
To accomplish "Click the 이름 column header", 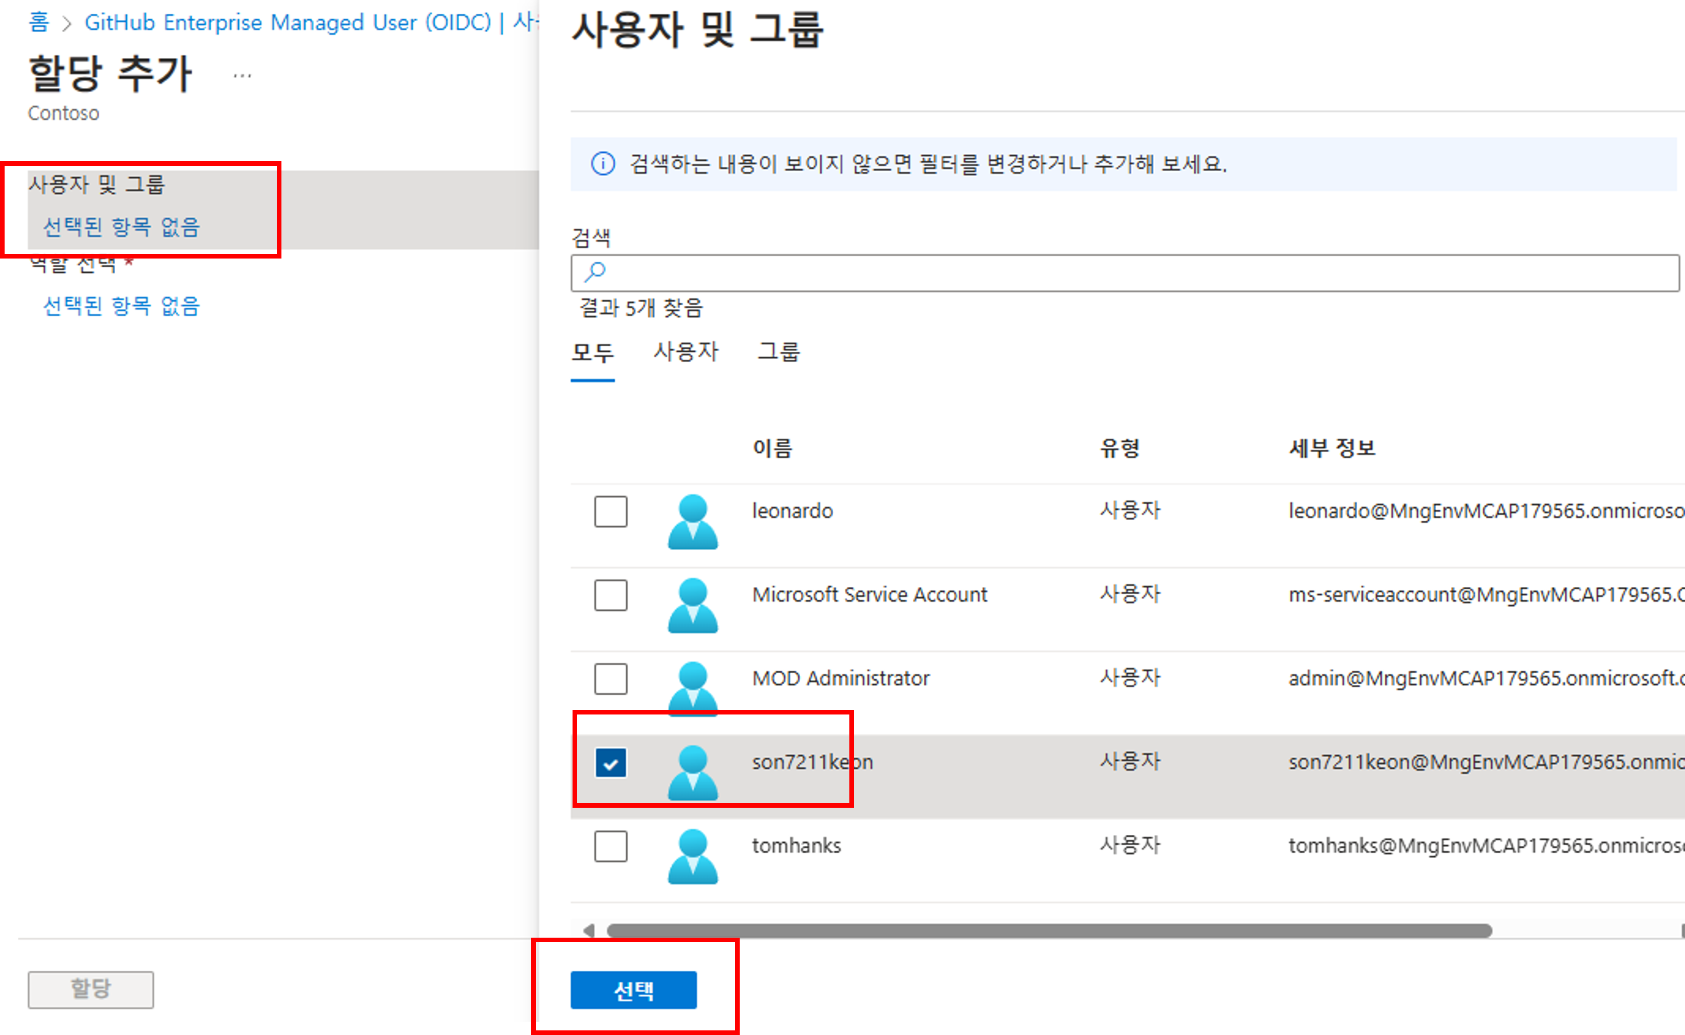I will [773, 448].
